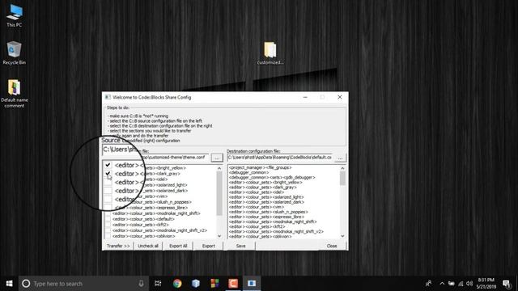This screenshot has height=291, width=518.
Task: Open the This PC desktop icon
Action: [15, 15]
